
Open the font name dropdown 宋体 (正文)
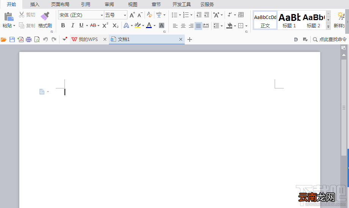(x=81, y=15)
